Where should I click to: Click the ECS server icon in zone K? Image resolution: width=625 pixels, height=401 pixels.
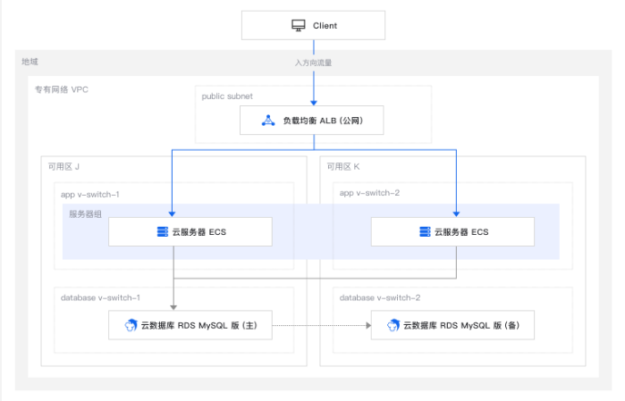425,232
